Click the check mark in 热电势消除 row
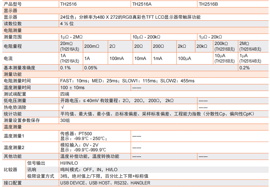270x187 pixels. (x=62, y=107)
